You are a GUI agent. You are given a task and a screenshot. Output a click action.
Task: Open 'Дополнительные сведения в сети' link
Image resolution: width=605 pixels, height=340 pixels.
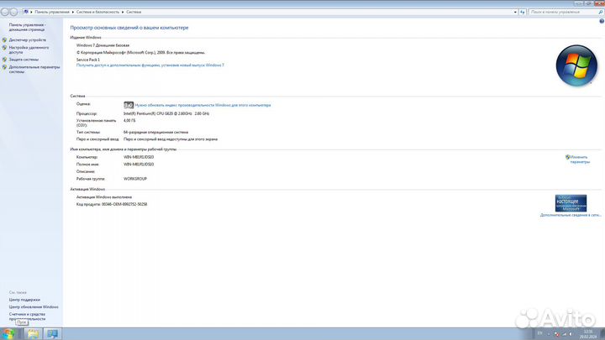click(571, 215)
